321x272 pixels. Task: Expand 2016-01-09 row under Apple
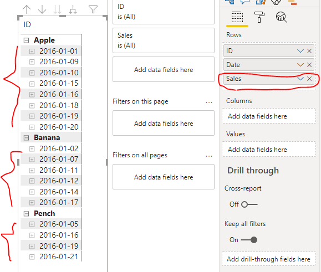pos(32,61)
